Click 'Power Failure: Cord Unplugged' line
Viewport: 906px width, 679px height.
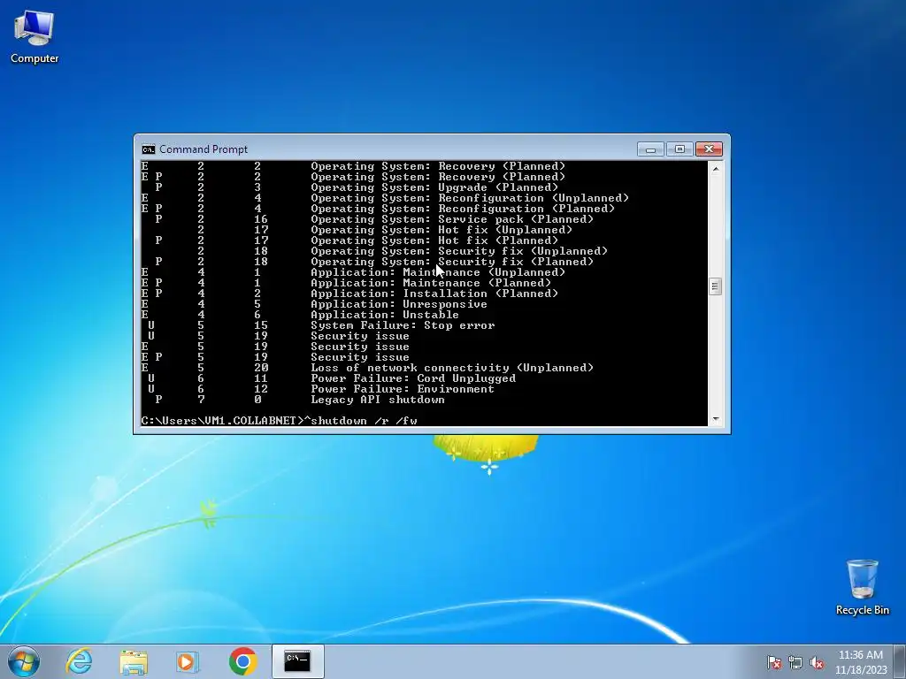pyautogui.click(x=413, y=378)
